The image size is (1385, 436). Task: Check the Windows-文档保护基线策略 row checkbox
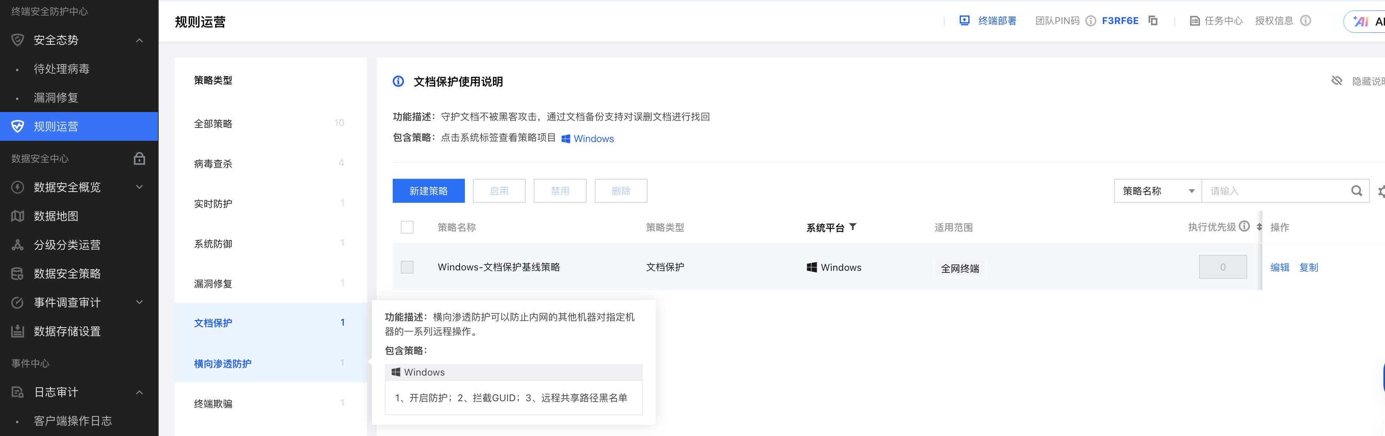click(407, 267)
